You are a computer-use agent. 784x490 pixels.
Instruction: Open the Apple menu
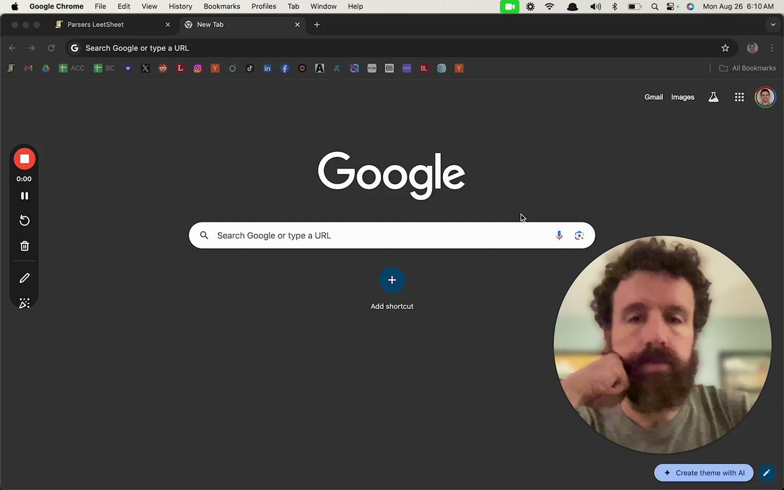coord(15,7)
